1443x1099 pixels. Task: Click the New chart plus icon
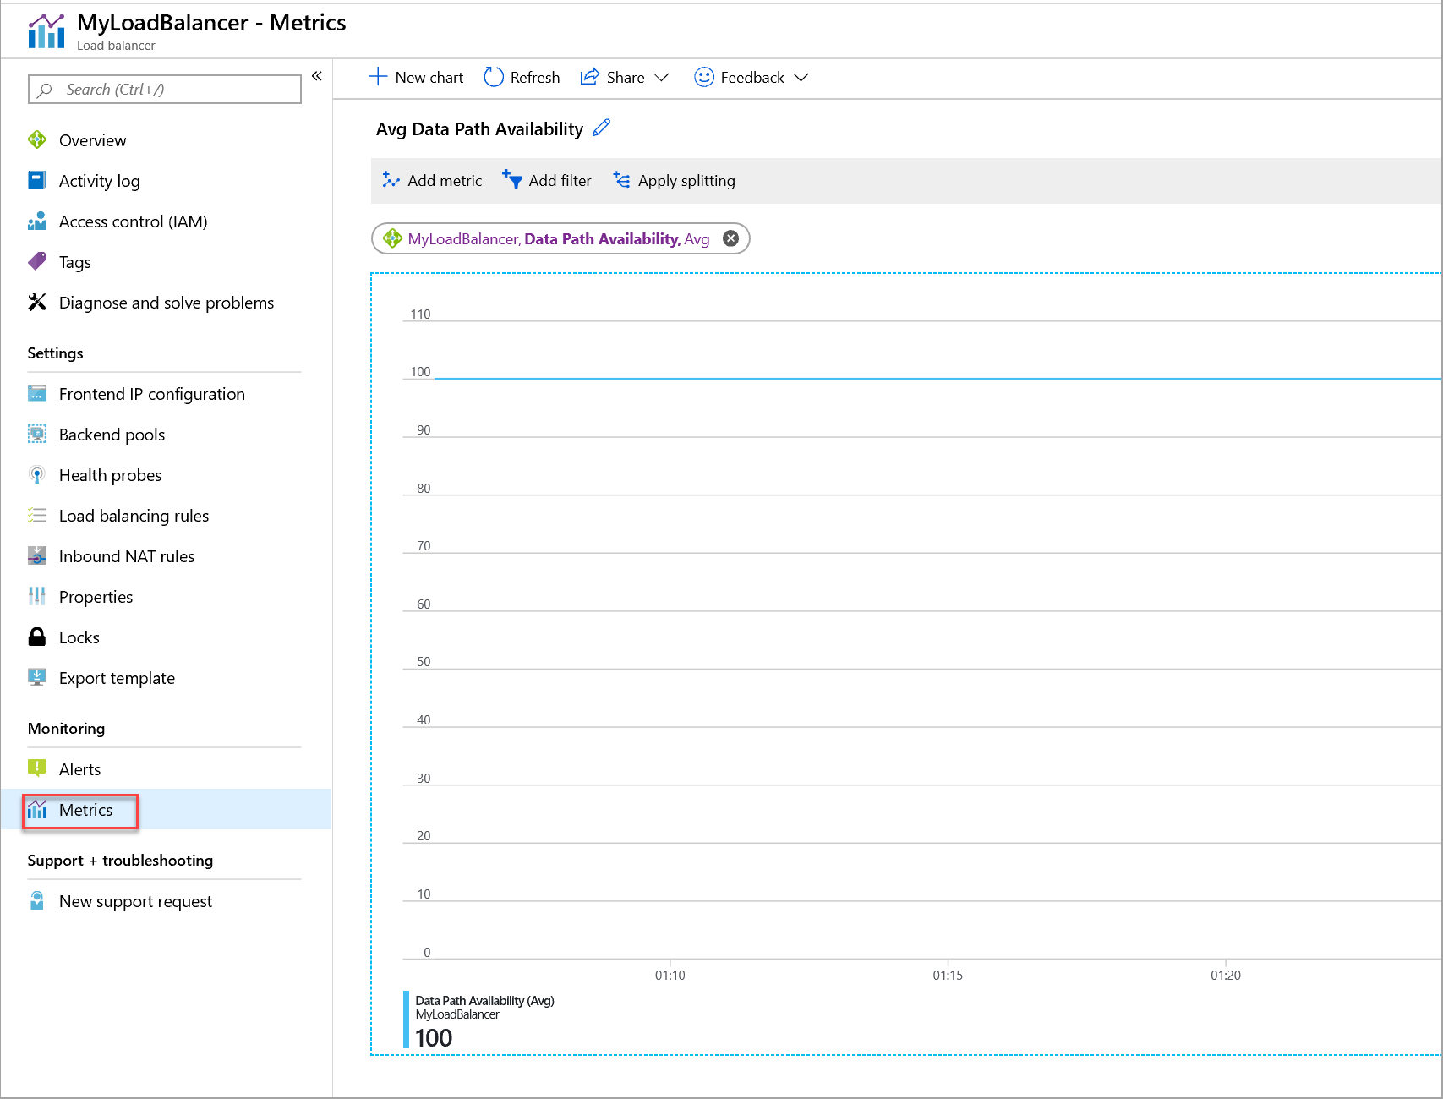pyautogui.click(x=378, y=78)
